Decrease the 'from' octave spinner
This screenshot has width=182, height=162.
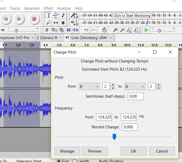click(x=113, y=88)
